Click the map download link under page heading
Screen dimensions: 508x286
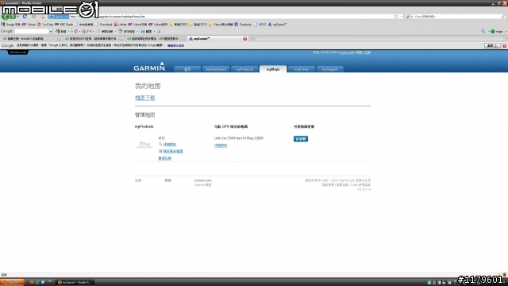click(x=144, y=98)
